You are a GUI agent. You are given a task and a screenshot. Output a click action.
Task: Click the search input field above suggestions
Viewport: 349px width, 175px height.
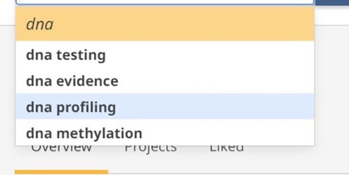165,2
